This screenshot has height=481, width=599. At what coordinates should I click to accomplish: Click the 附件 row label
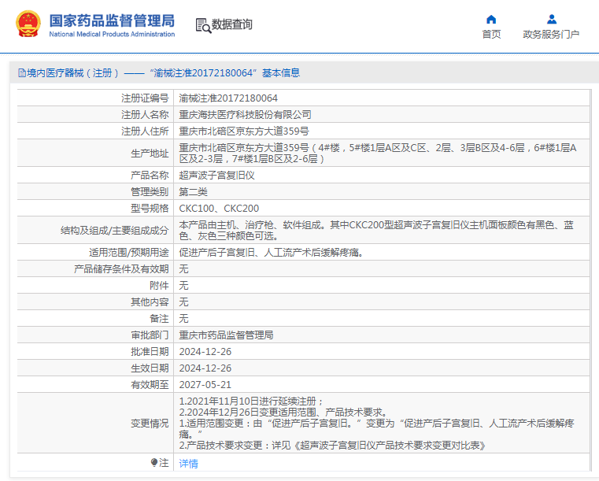click(x=159, y=286)
